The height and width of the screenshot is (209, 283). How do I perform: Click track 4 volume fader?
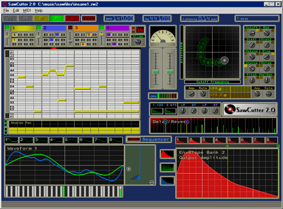pos(101,34)
